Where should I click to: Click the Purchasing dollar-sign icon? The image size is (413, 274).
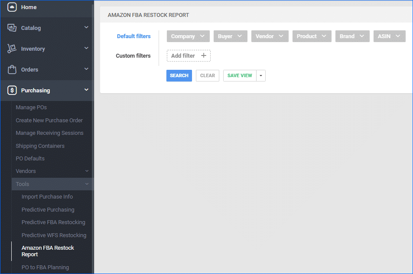12,90
